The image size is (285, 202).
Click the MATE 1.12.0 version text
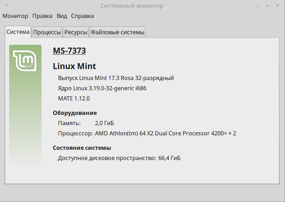74,98
